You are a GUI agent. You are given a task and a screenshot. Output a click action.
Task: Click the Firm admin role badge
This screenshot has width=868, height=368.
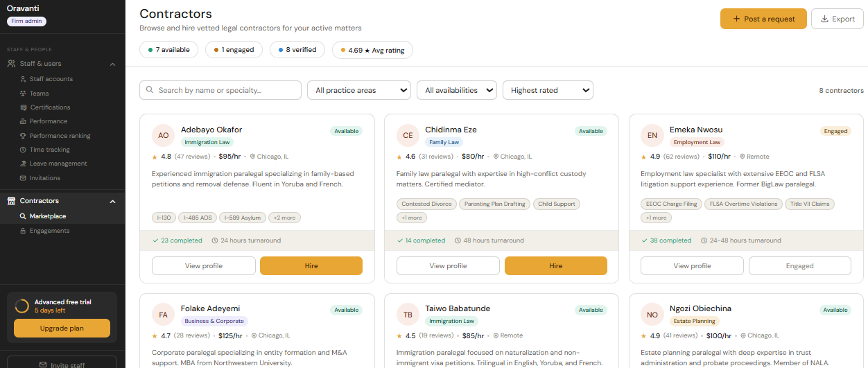pos(27,21)
